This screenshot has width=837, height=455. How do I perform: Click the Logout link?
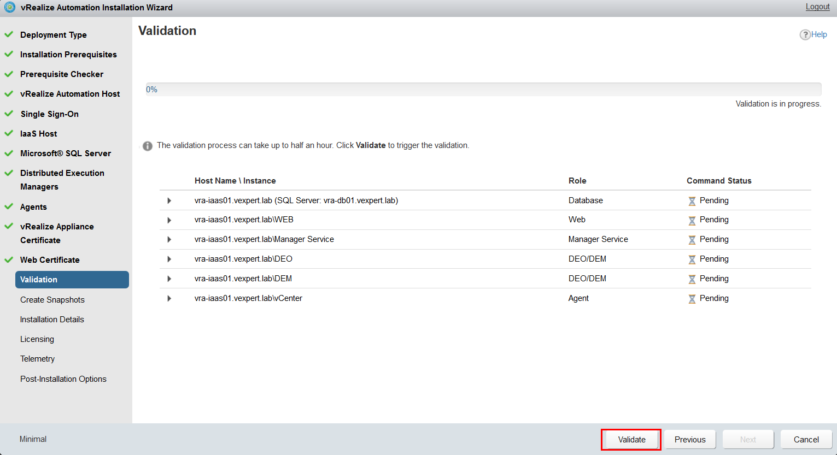818,7
